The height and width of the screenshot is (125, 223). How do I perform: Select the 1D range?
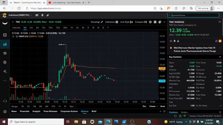(x=22, y=107)
